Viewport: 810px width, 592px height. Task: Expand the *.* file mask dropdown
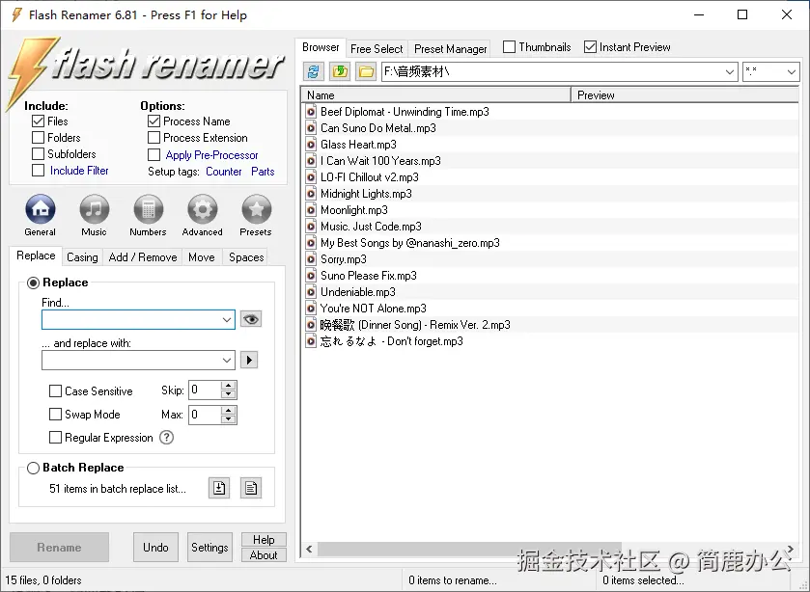pyautogui.click(x=791, y=71)
